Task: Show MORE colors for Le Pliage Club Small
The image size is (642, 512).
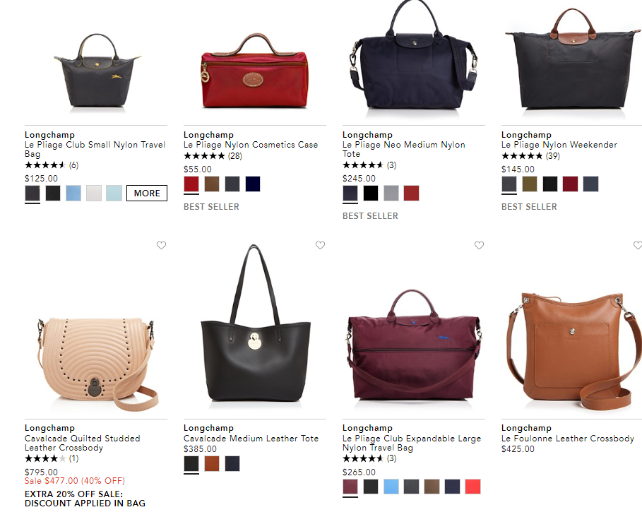Action: [147, 194]
